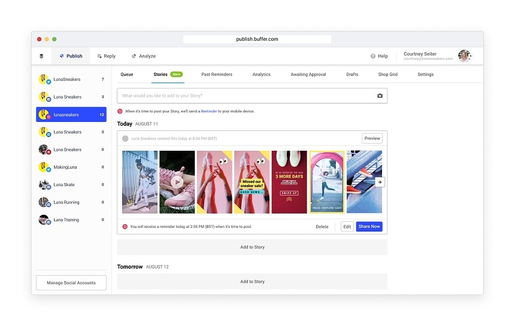Open the first story thumbnail with fence
515x326 pixels.
click(140, 182)
